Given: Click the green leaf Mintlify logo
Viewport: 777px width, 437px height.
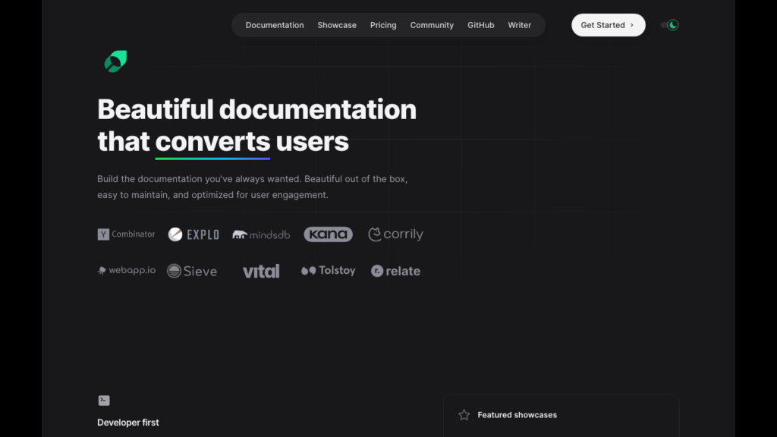Looking at the screenshot, I should (115, 61).
